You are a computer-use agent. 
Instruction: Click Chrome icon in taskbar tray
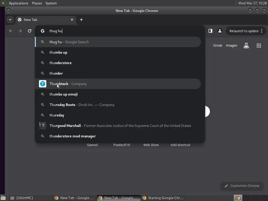pos(238,198)
